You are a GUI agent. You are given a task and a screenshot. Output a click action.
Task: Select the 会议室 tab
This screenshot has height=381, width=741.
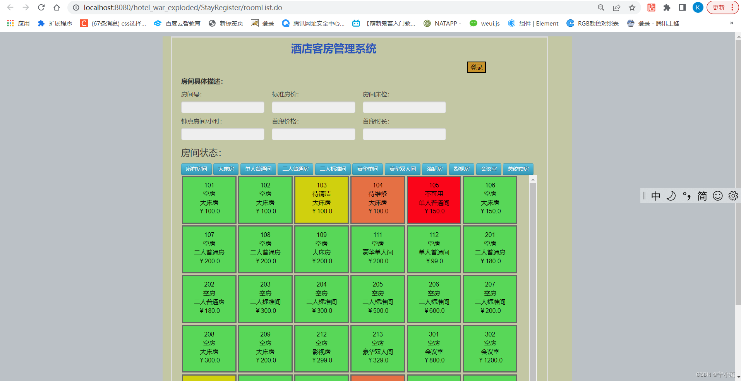point(489,169)
